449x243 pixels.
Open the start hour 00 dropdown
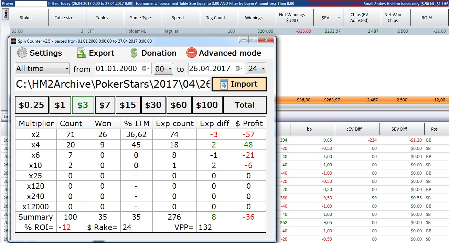(x=163, y=69)
